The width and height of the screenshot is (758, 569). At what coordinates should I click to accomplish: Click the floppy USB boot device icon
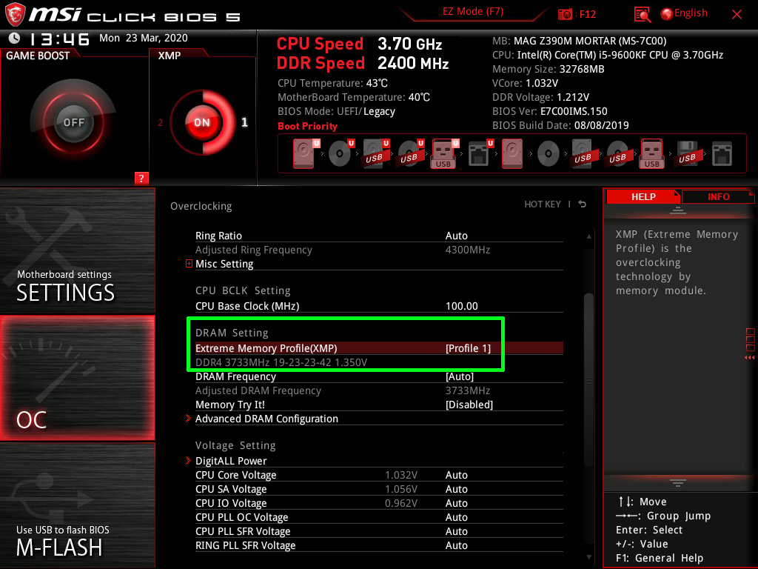click(x=687, y=155)
